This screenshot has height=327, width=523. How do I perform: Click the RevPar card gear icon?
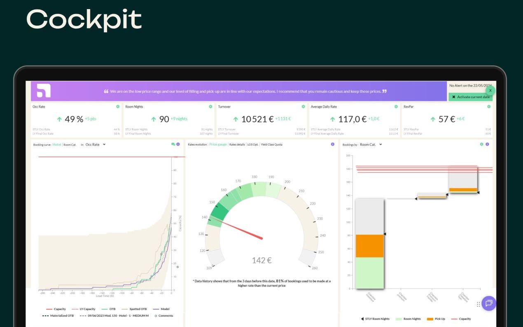(x=489, y=106)
